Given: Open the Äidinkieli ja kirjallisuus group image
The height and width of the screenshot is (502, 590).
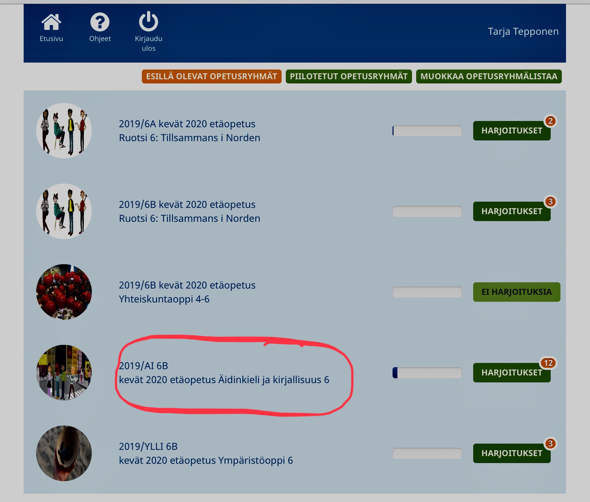Looking at the screenshot, I should click(64, 373).
